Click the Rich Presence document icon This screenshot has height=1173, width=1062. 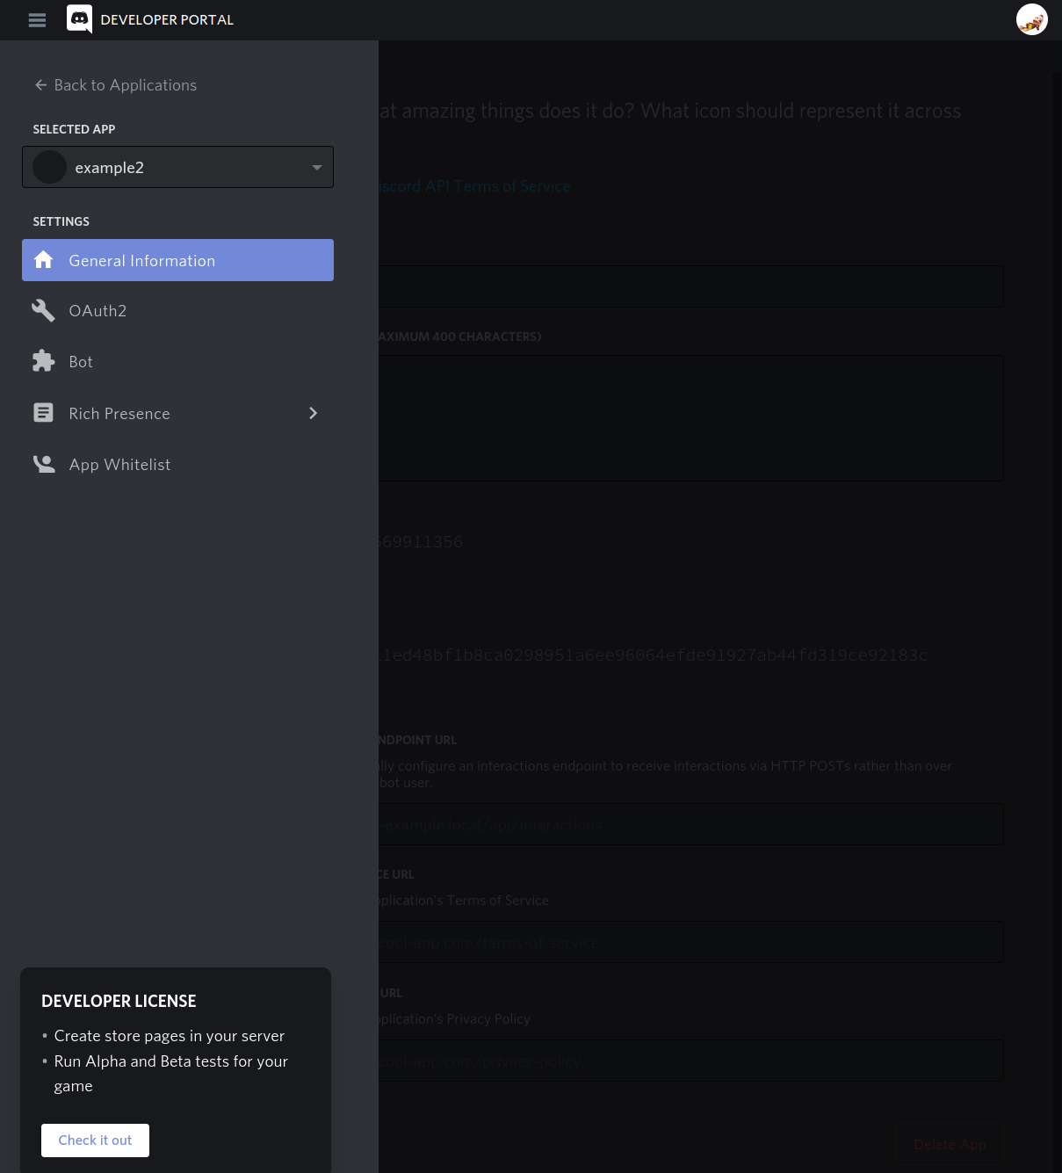click(x=43, y=413)
